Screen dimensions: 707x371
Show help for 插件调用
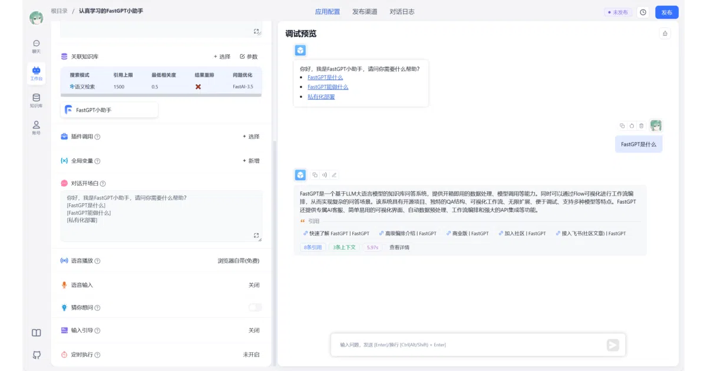pyautogui.click(x=97, y=137)
